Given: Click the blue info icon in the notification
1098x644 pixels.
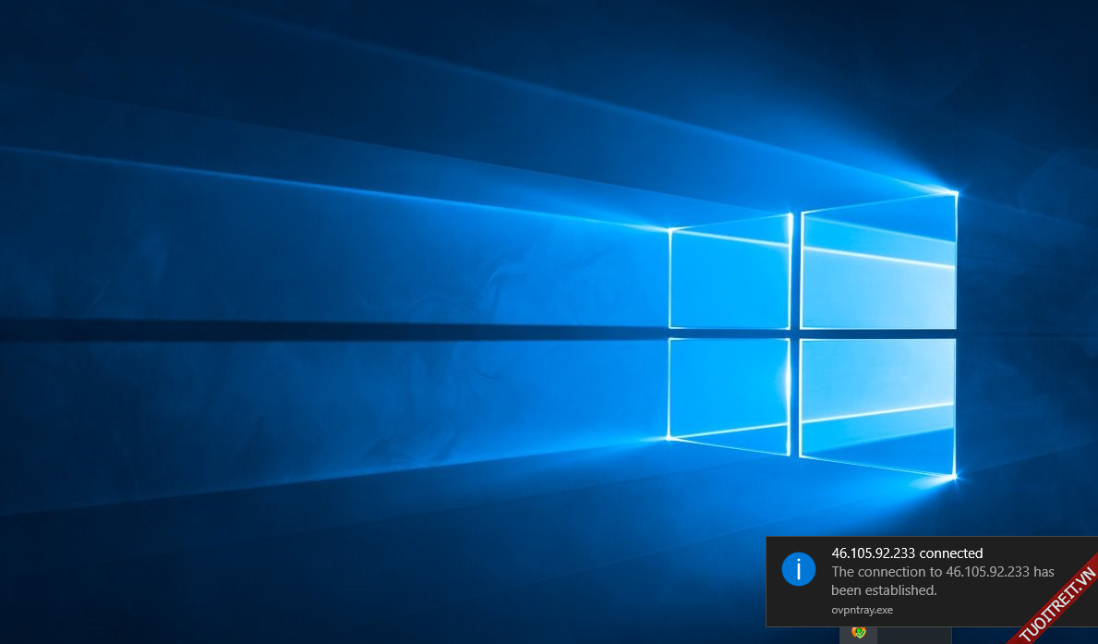Looking at the screenshot, I should tap(798, 568).
